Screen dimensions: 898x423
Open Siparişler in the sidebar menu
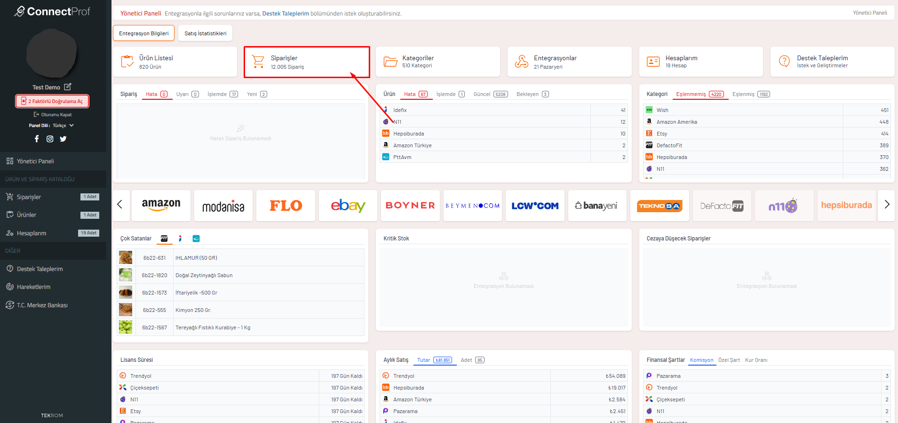coord(53,197)
